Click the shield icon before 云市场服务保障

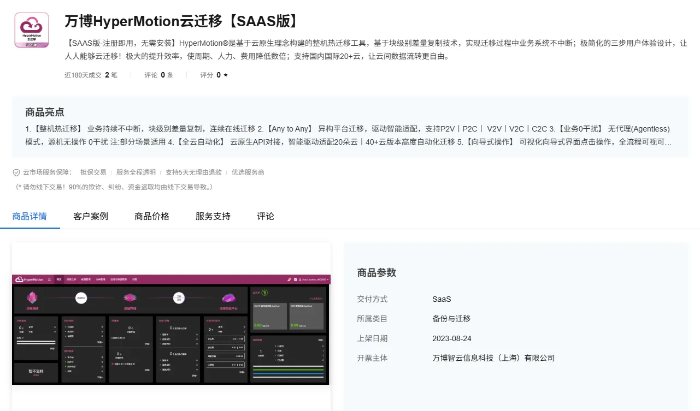16,172
